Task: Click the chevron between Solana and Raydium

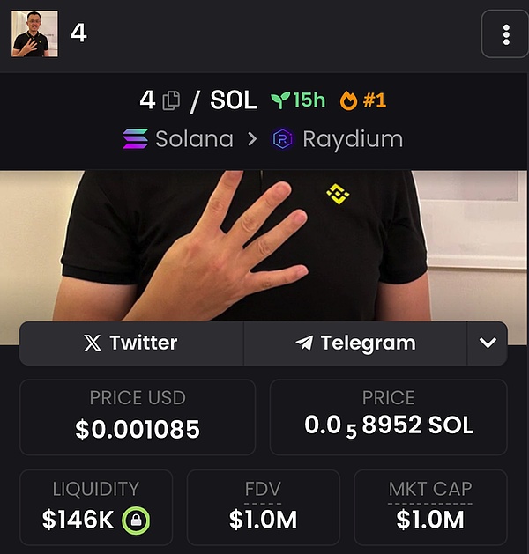Action: 252,139
